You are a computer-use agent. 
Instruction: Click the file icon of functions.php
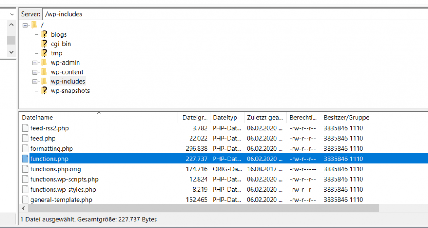[x=25, y=159]
